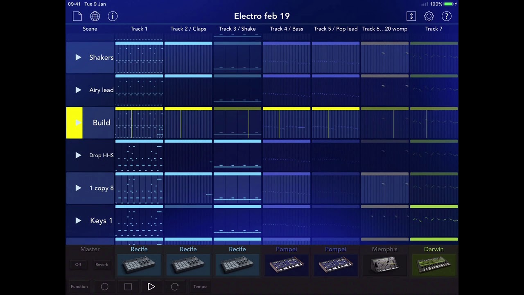Select the Track 2 / Claps header

(188, 29)
